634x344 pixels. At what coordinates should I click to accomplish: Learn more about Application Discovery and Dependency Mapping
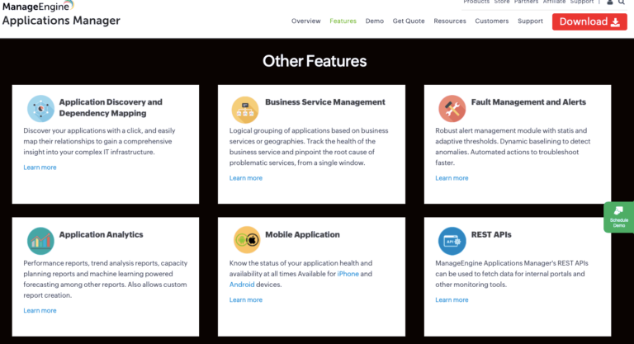click(40, 167)
